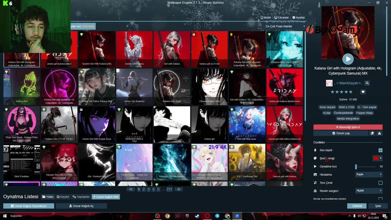Click the Kızlar tag
391x220 pixels.
[327, 113]
